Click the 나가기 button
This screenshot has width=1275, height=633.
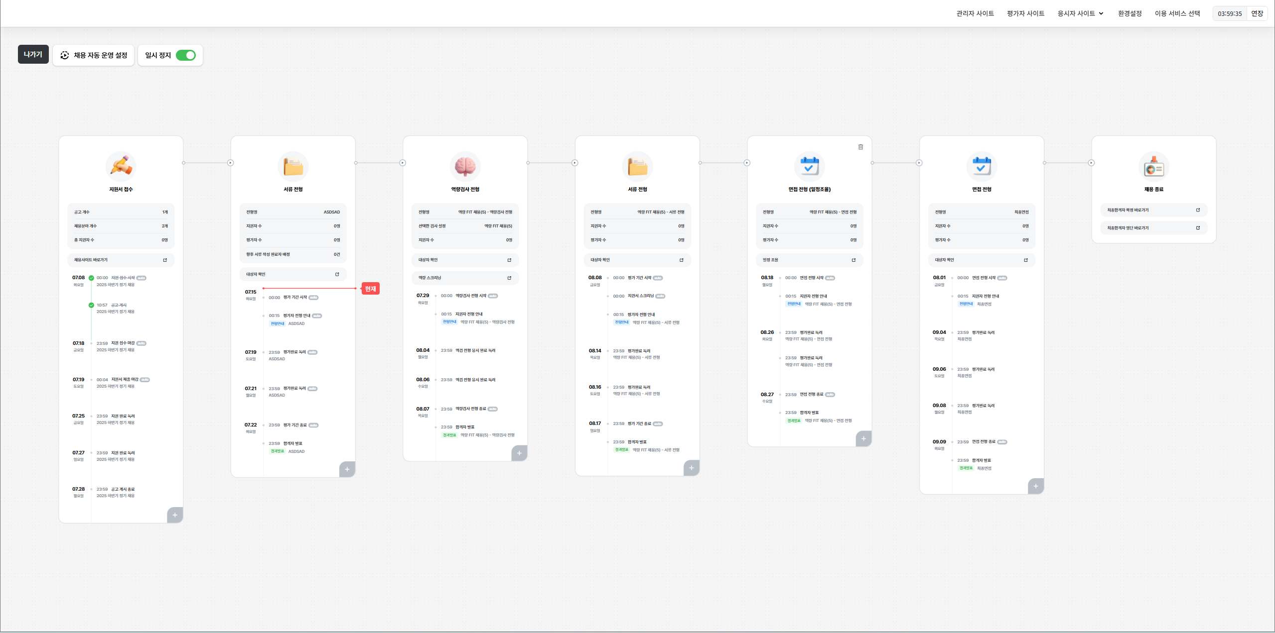tap(33, 54)
